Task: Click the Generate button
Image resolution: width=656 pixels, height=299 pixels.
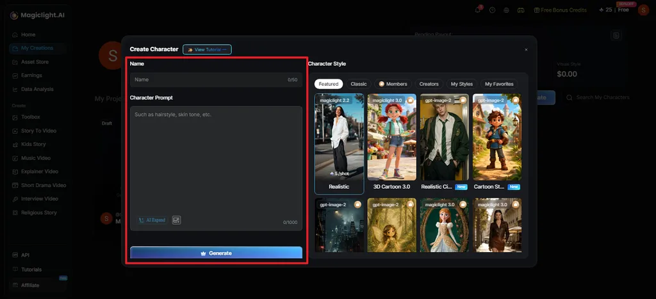Action: [216, 253]
